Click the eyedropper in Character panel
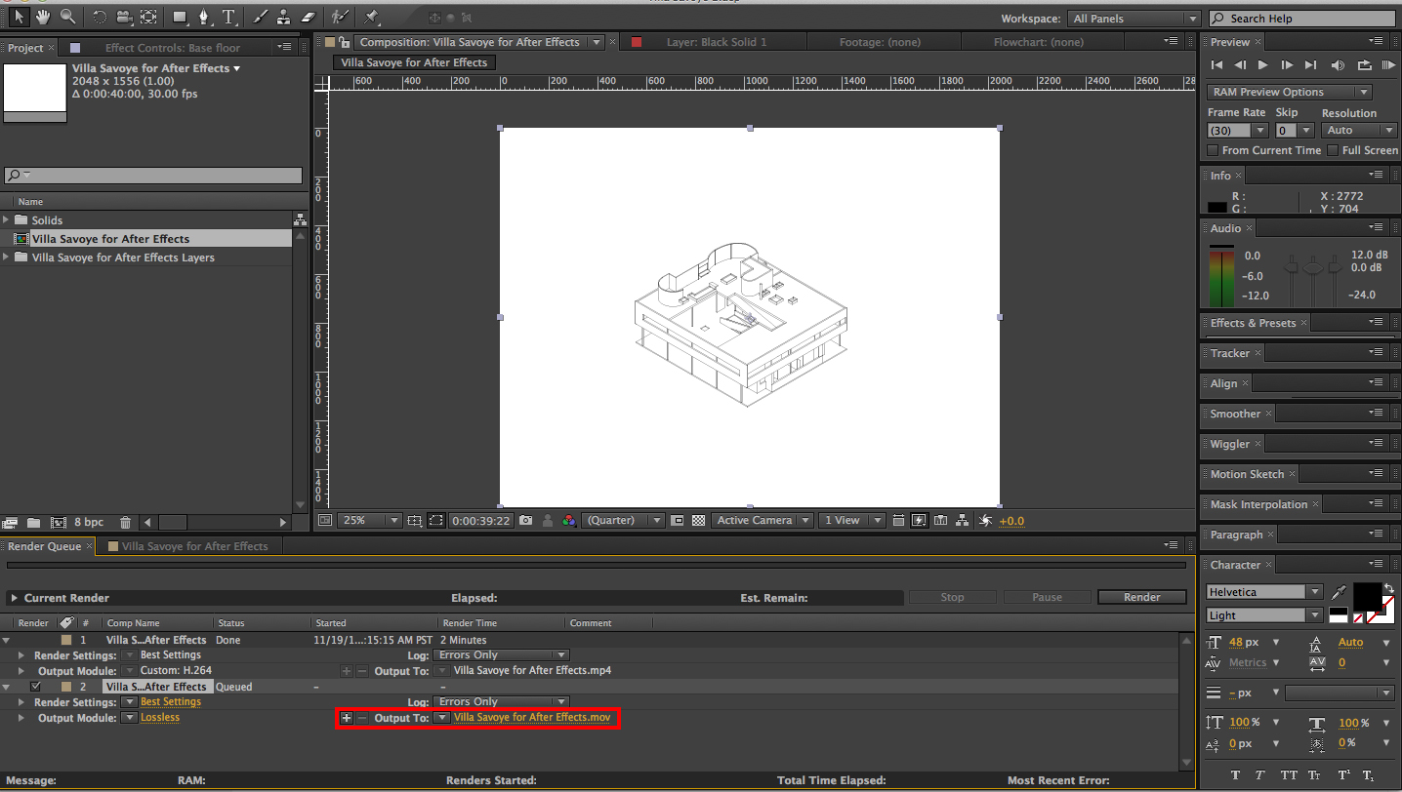This screenshot has width=1402, height=792. point(1340,592)
